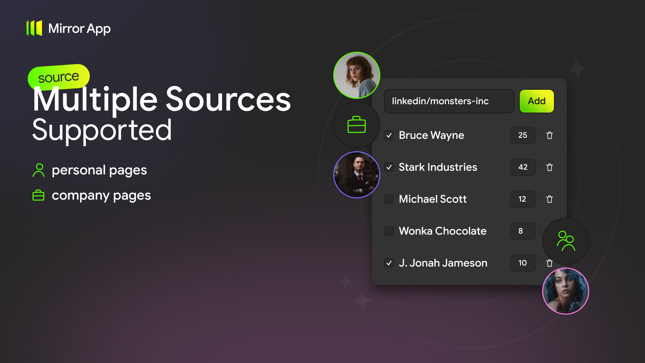Click the linkedin/monsters-inc input field

coord(449,101)
